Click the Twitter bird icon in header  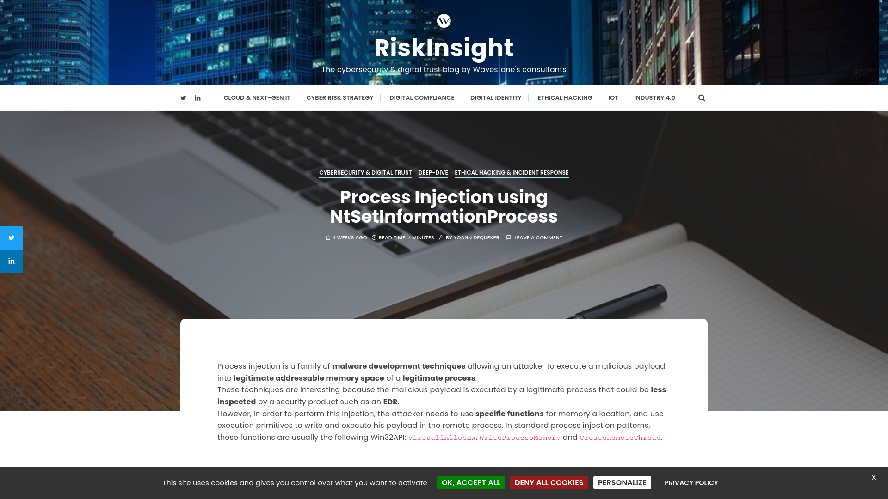point(183,97)
